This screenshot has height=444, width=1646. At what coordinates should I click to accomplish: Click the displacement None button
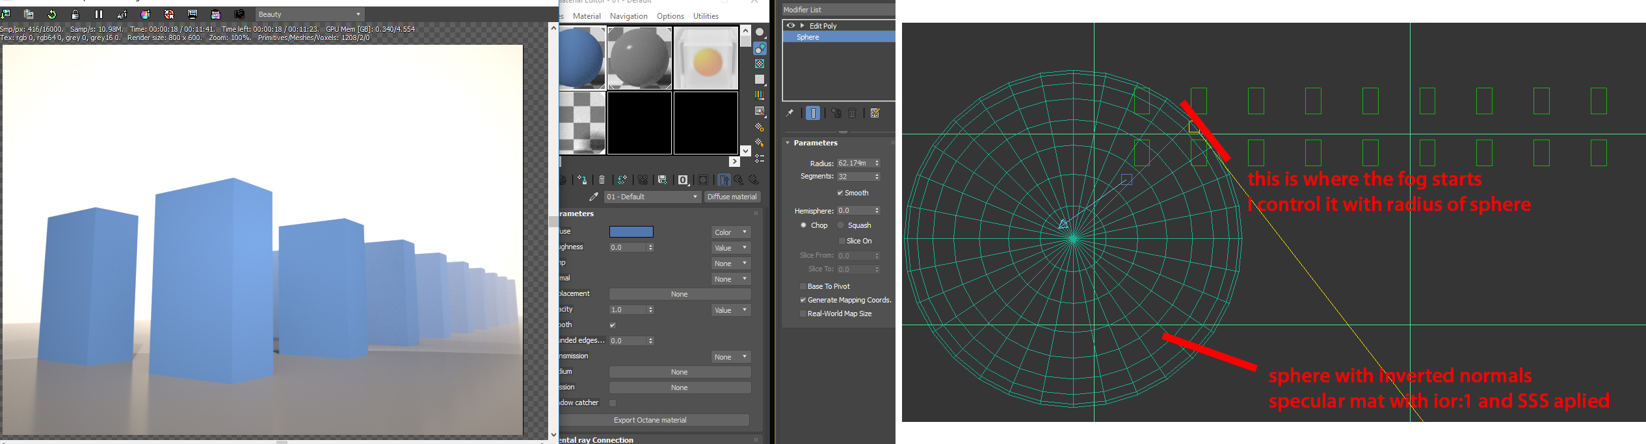pyautogui.click(x=680, y=294)
